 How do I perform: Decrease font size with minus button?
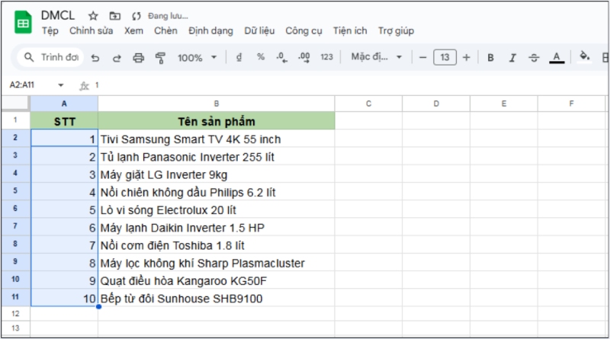(x=422, y=57)
